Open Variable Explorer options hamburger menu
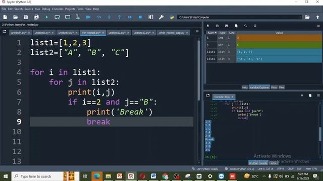Image resolution: width=323 pixels, height=181 pixels. [318, 26]
